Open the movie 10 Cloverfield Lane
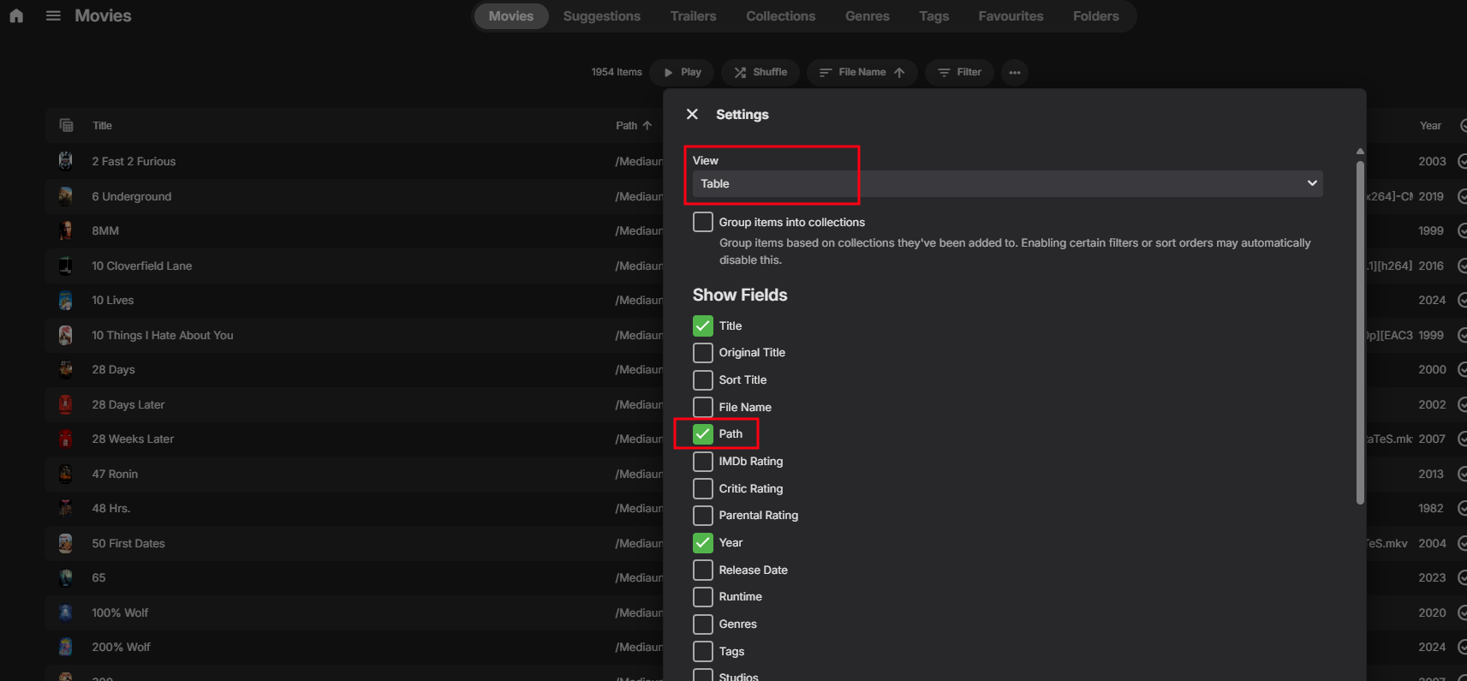Screen dimensions: 1467x681 tap(142, 266)
